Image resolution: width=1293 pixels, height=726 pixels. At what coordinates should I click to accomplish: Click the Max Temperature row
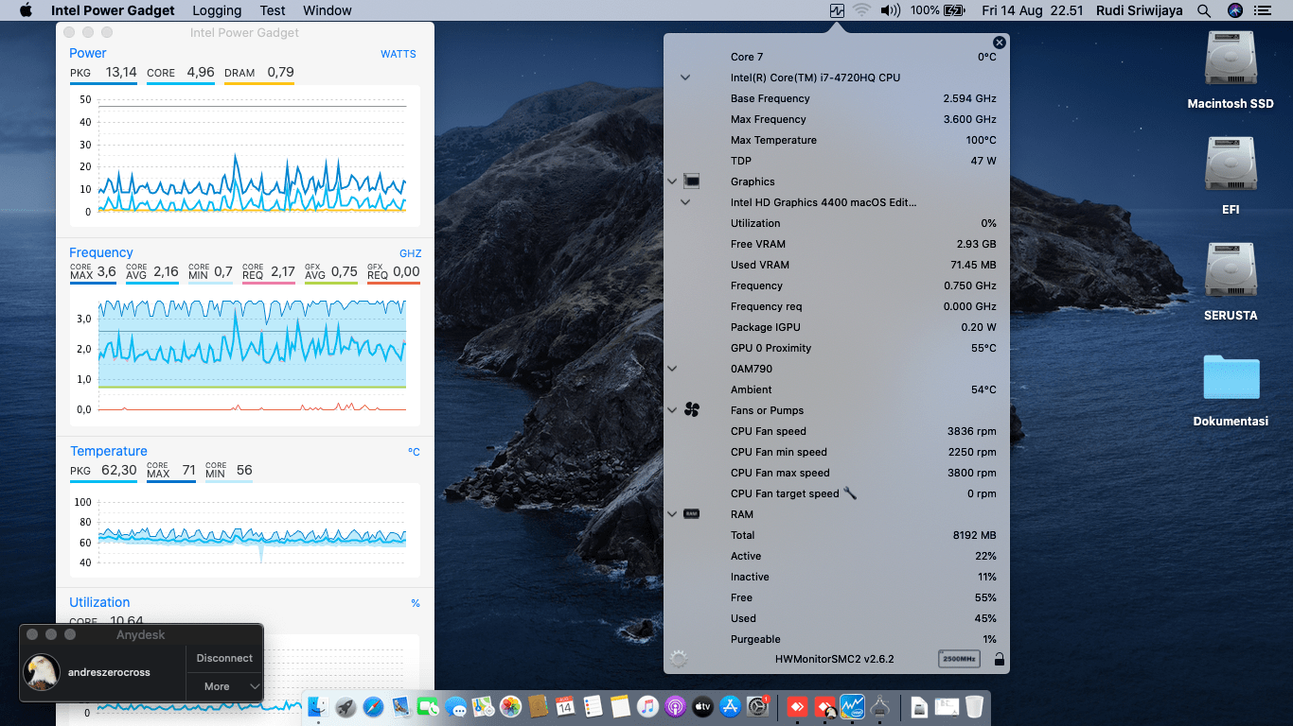pyautogui.click(x=837, y=140)
